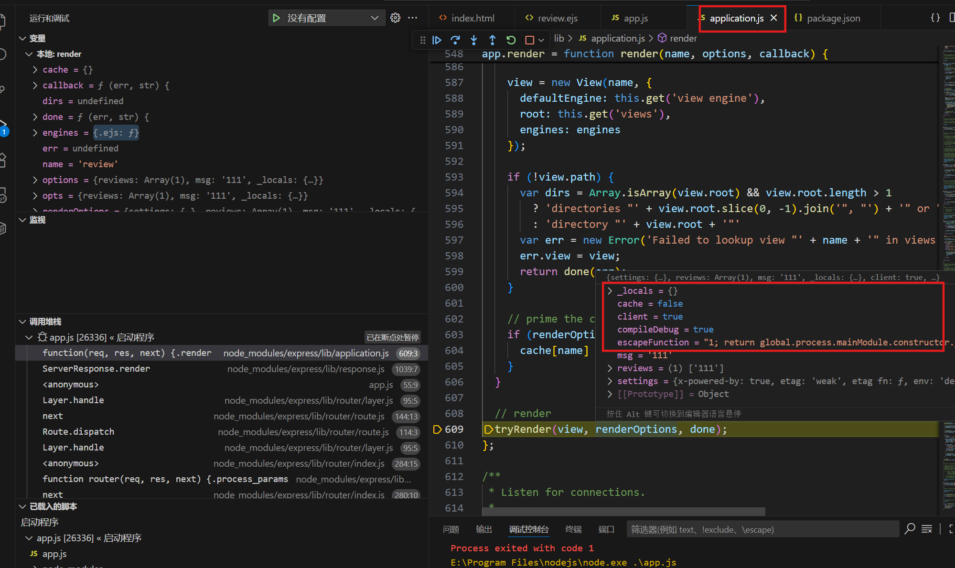Click the render breadcrumb symbol
955x568 pixels.
[x=683, y=38]
